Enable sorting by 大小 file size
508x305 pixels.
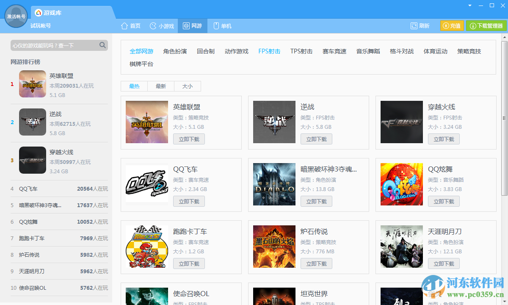click(187, 86)
